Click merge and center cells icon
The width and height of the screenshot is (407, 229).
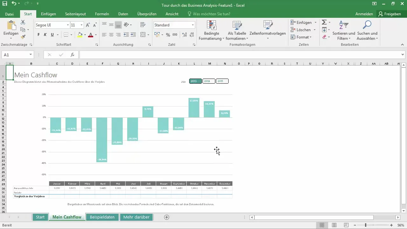(x=143, y=35)
